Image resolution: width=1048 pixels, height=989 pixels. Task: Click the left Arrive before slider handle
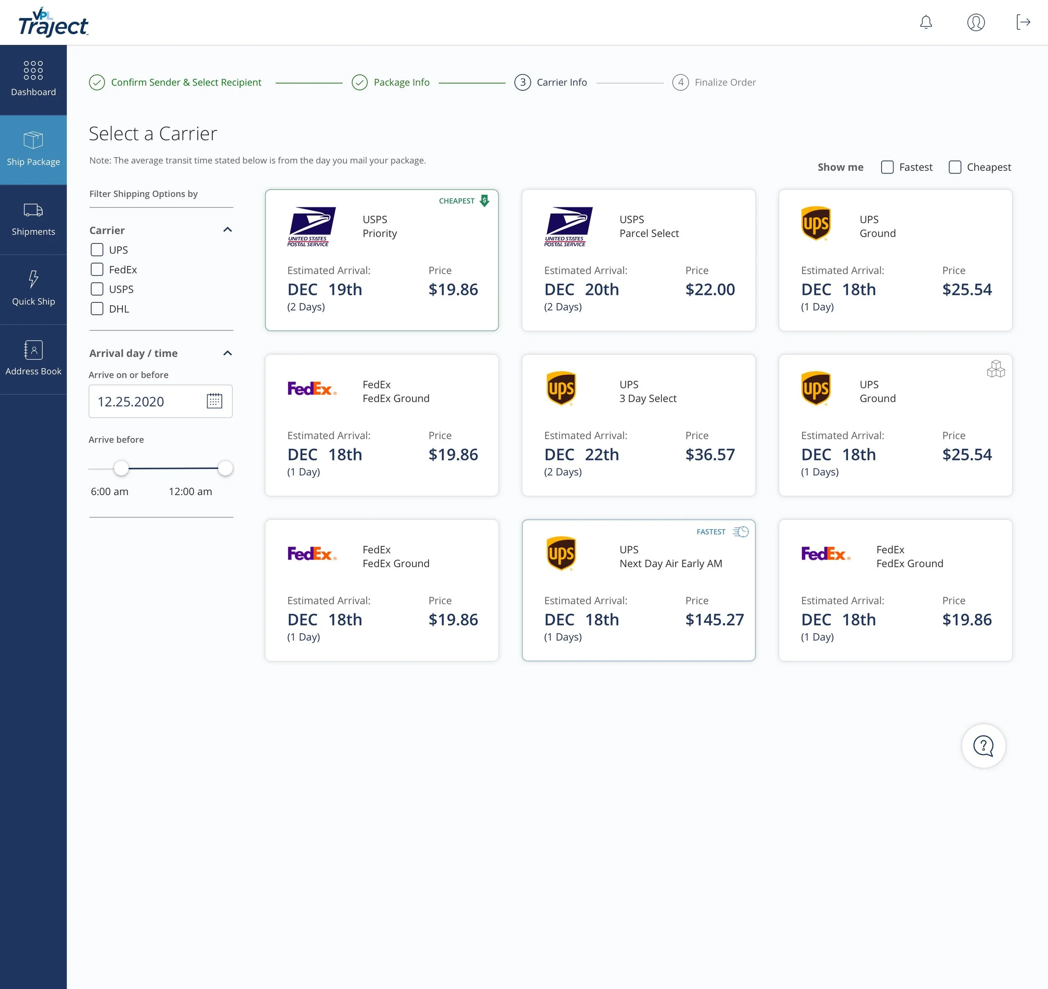pyautogui.click(x=122, y=467)
